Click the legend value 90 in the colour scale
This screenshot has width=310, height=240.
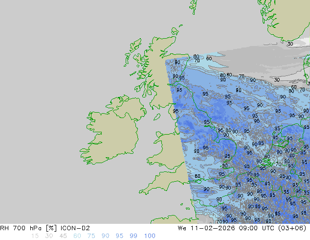[105, 236]
